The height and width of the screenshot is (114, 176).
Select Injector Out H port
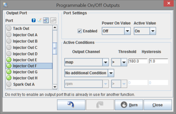click(29, 78)
